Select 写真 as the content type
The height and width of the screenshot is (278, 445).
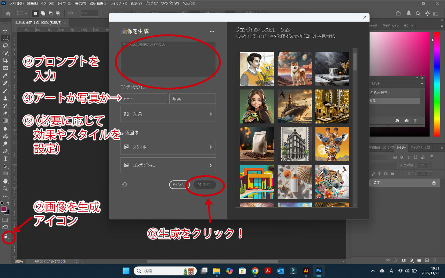point(192,99)
